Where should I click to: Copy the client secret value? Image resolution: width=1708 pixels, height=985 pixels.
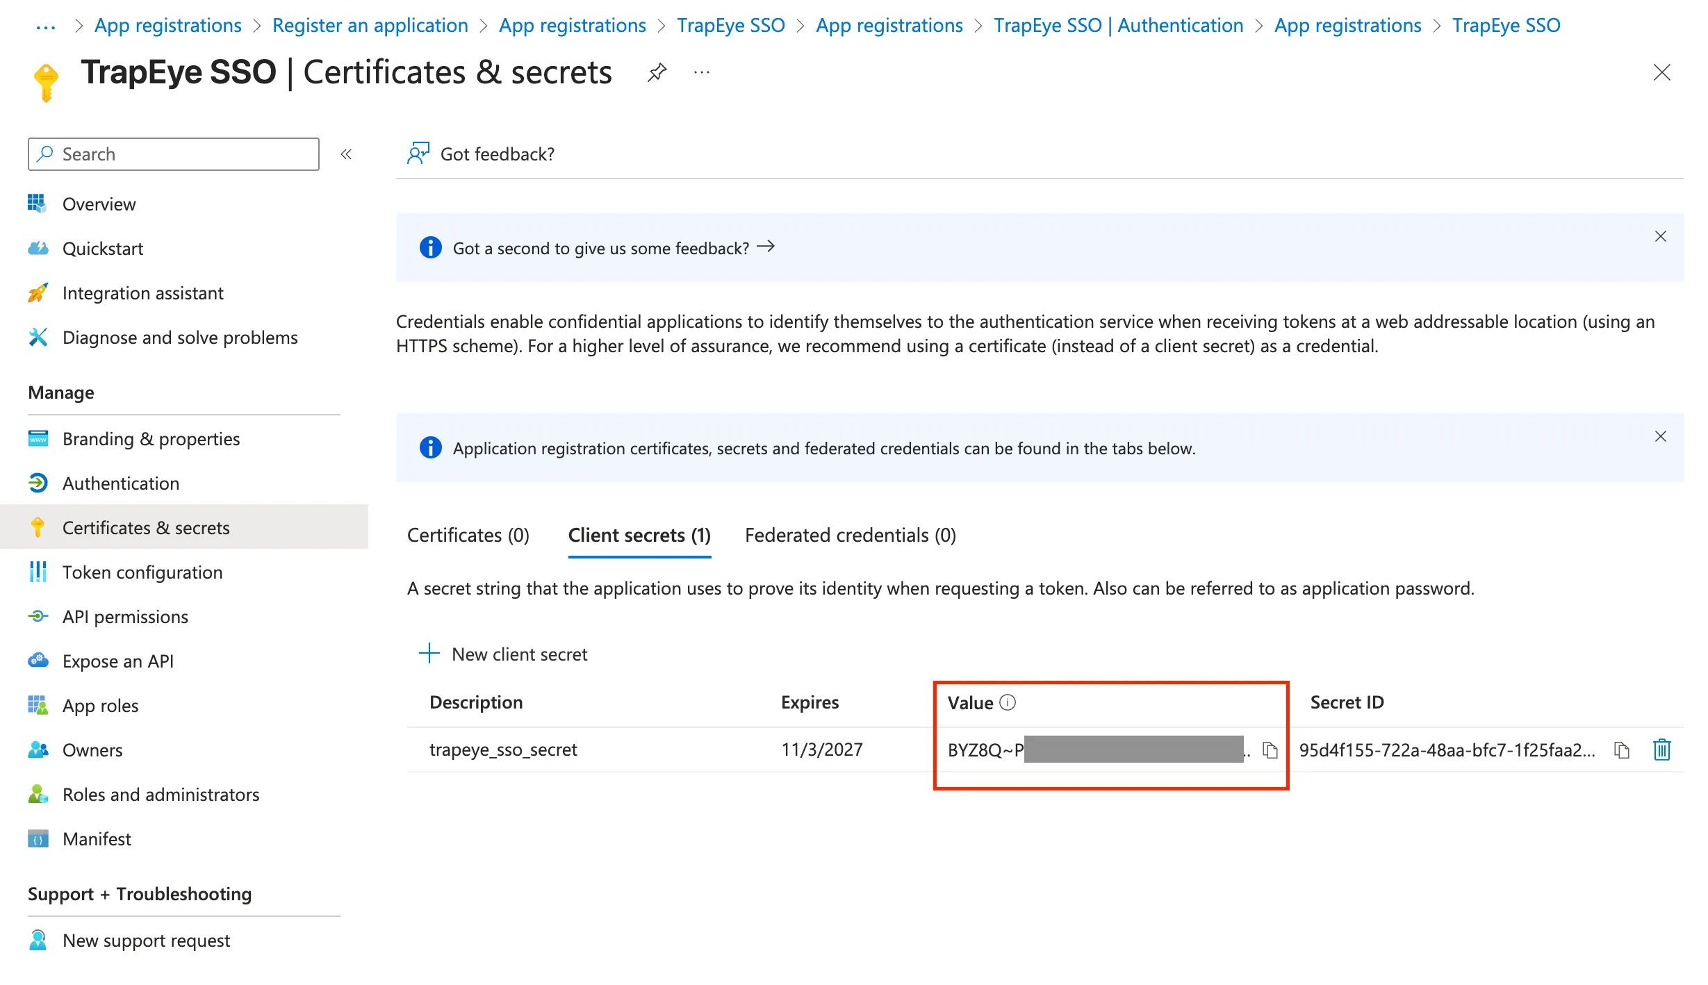pyautogui.click(x=1270, y=750)
